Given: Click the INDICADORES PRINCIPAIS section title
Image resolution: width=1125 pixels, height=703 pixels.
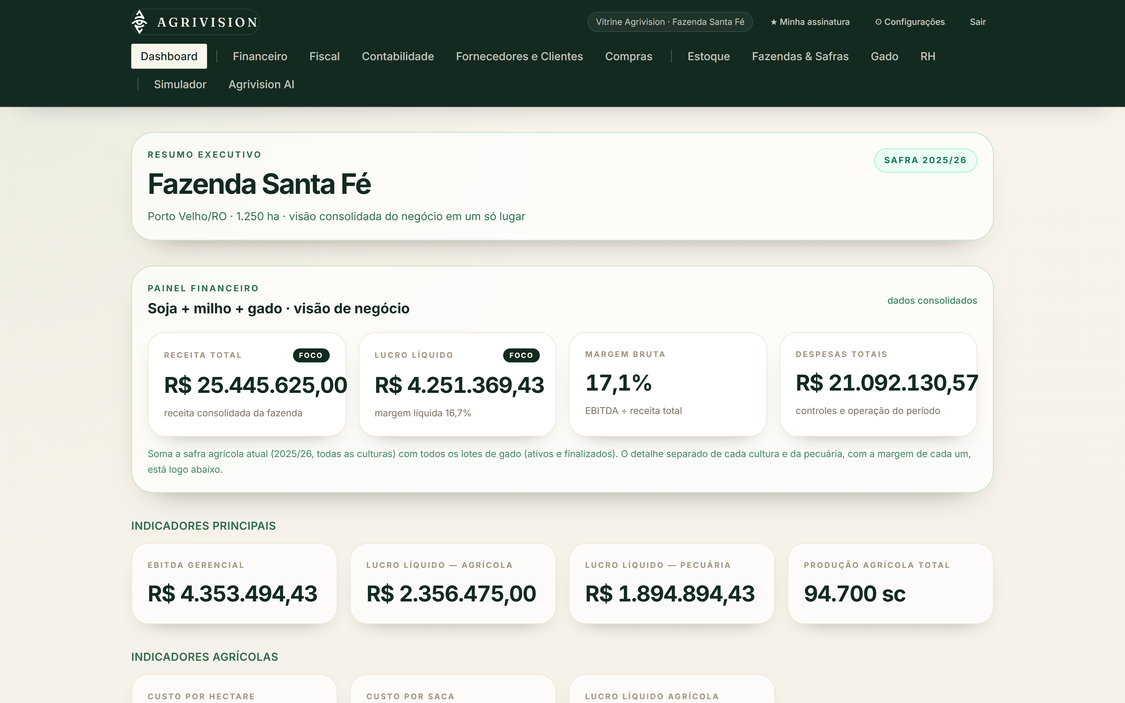Looking at the screenshot, I should click(x=203, y=526).
